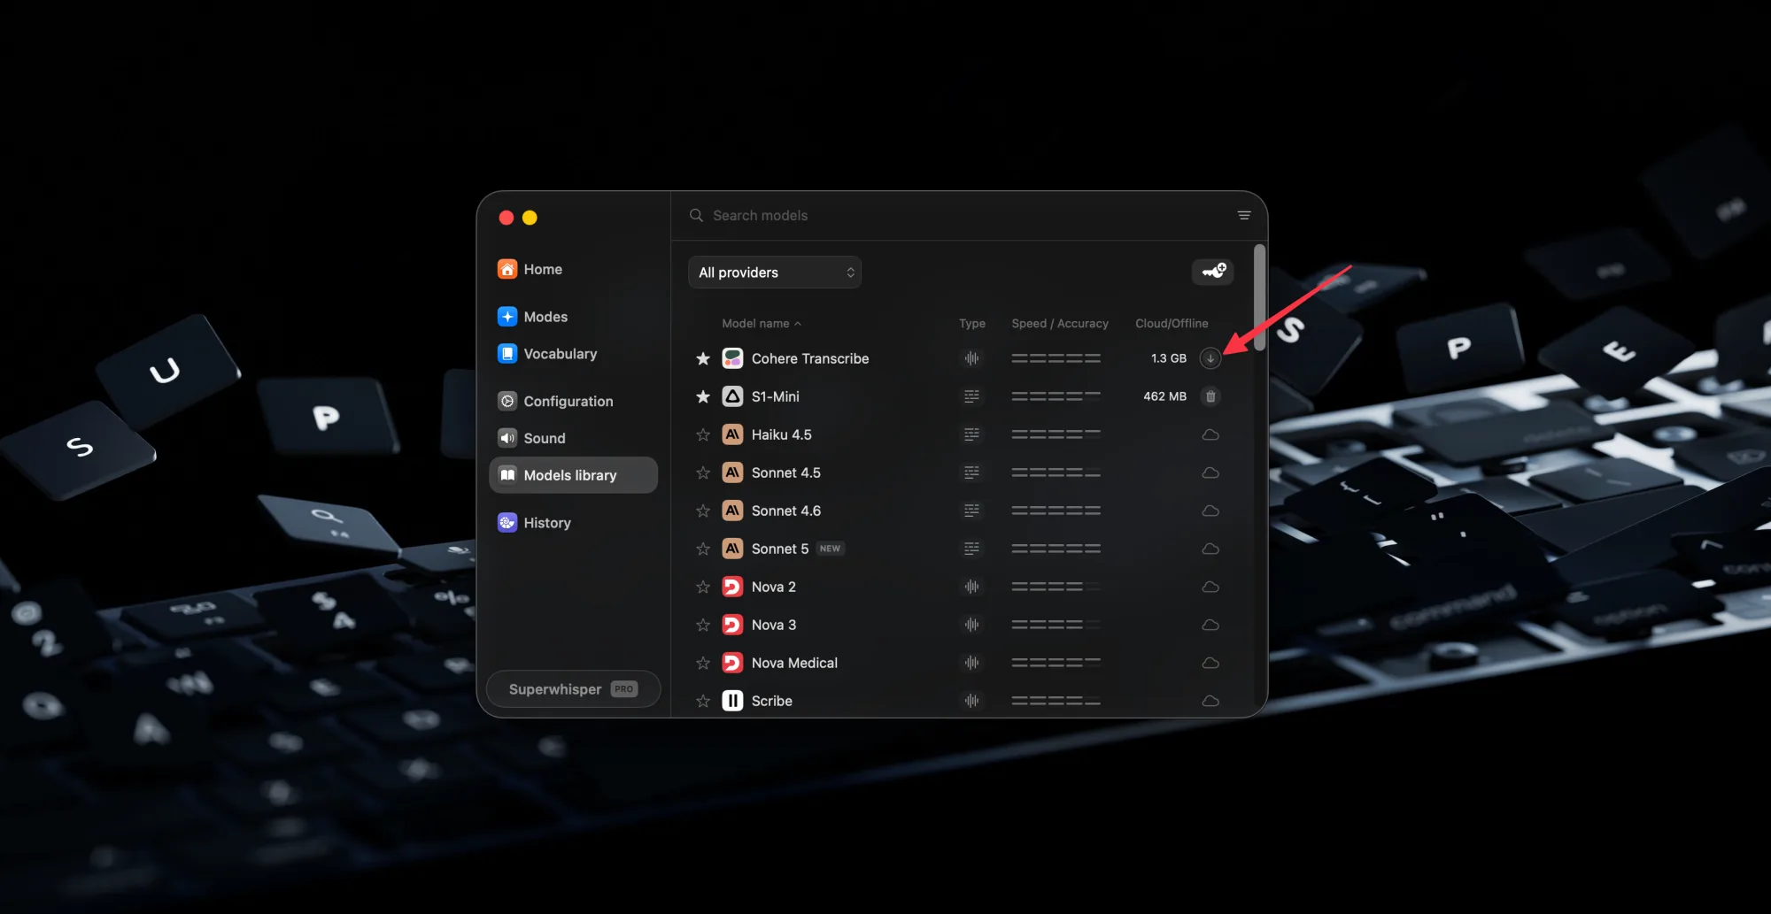Viewport: 1771px width, 914px height.
Task: Click the Cohere Transcribe speed/accuracy bars
Action: (x=1056, y=358)
